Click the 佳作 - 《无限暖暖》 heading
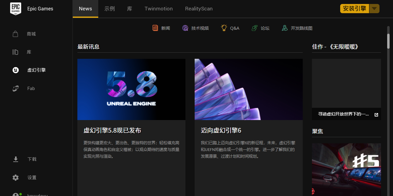 335,47
